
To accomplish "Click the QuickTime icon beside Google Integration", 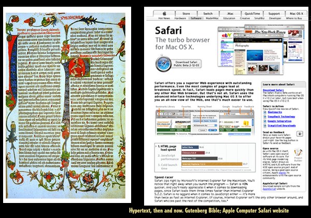I will [265, 121].
